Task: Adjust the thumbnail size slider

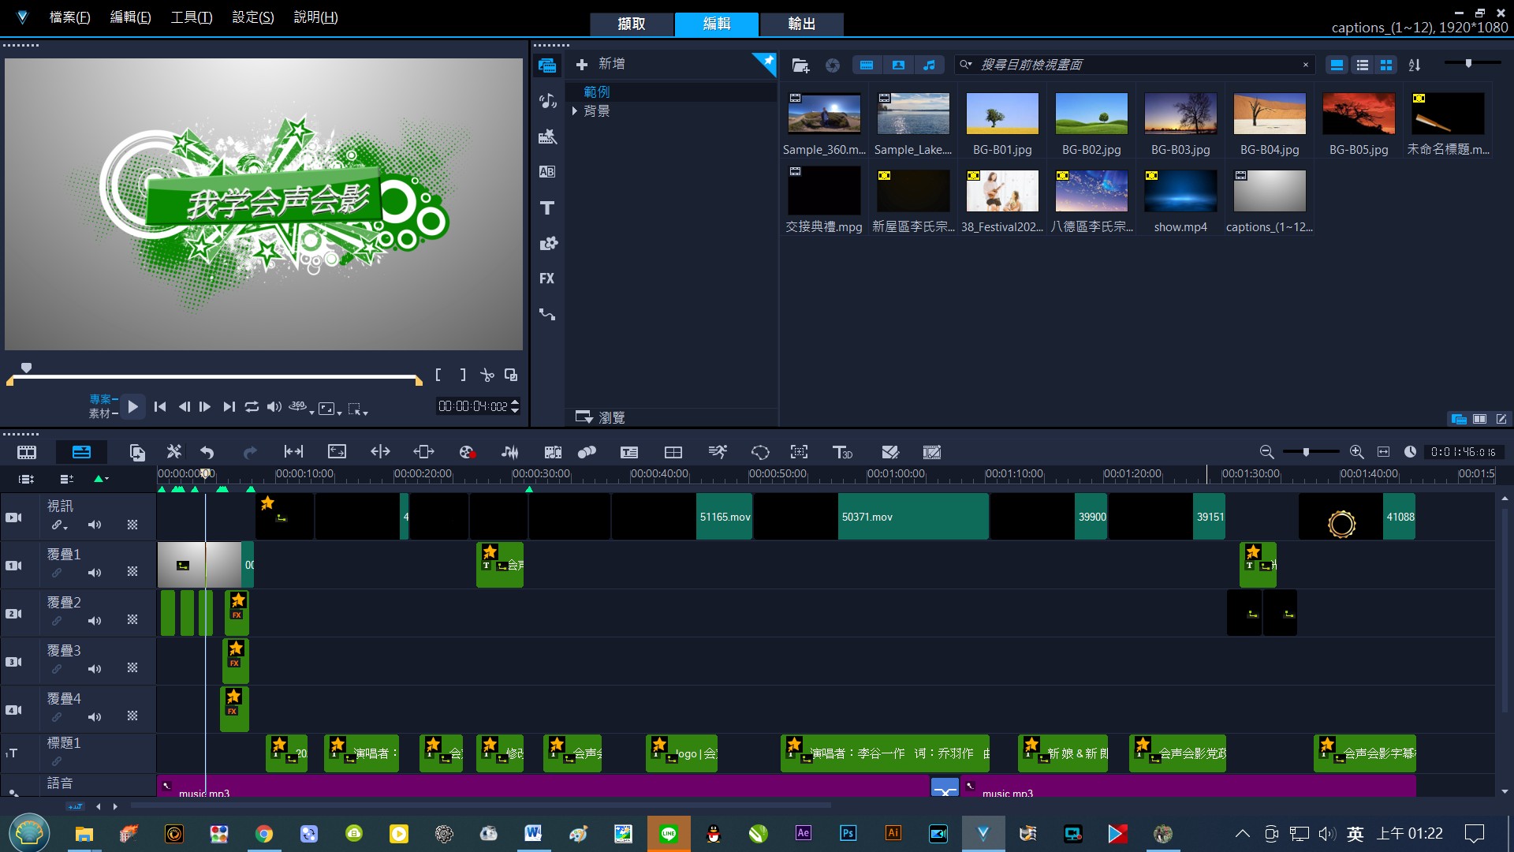Action: point(1468,63)
